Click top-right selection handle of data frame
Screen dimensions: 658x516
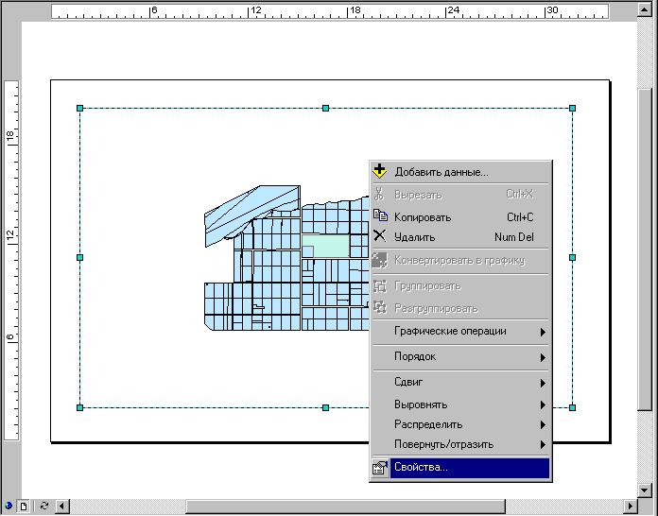coord(572,109)
